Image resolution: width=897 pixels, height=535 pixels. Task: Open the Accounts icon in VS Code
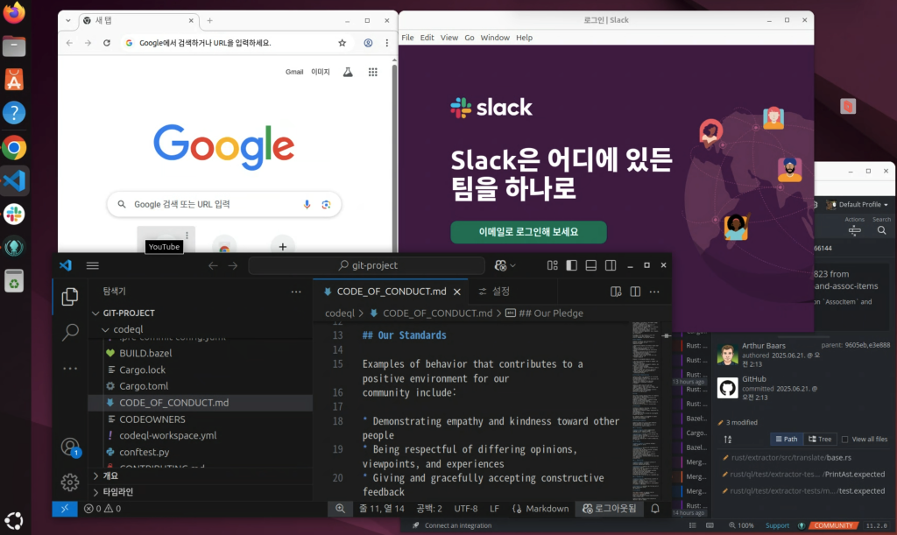pos(70,447)
